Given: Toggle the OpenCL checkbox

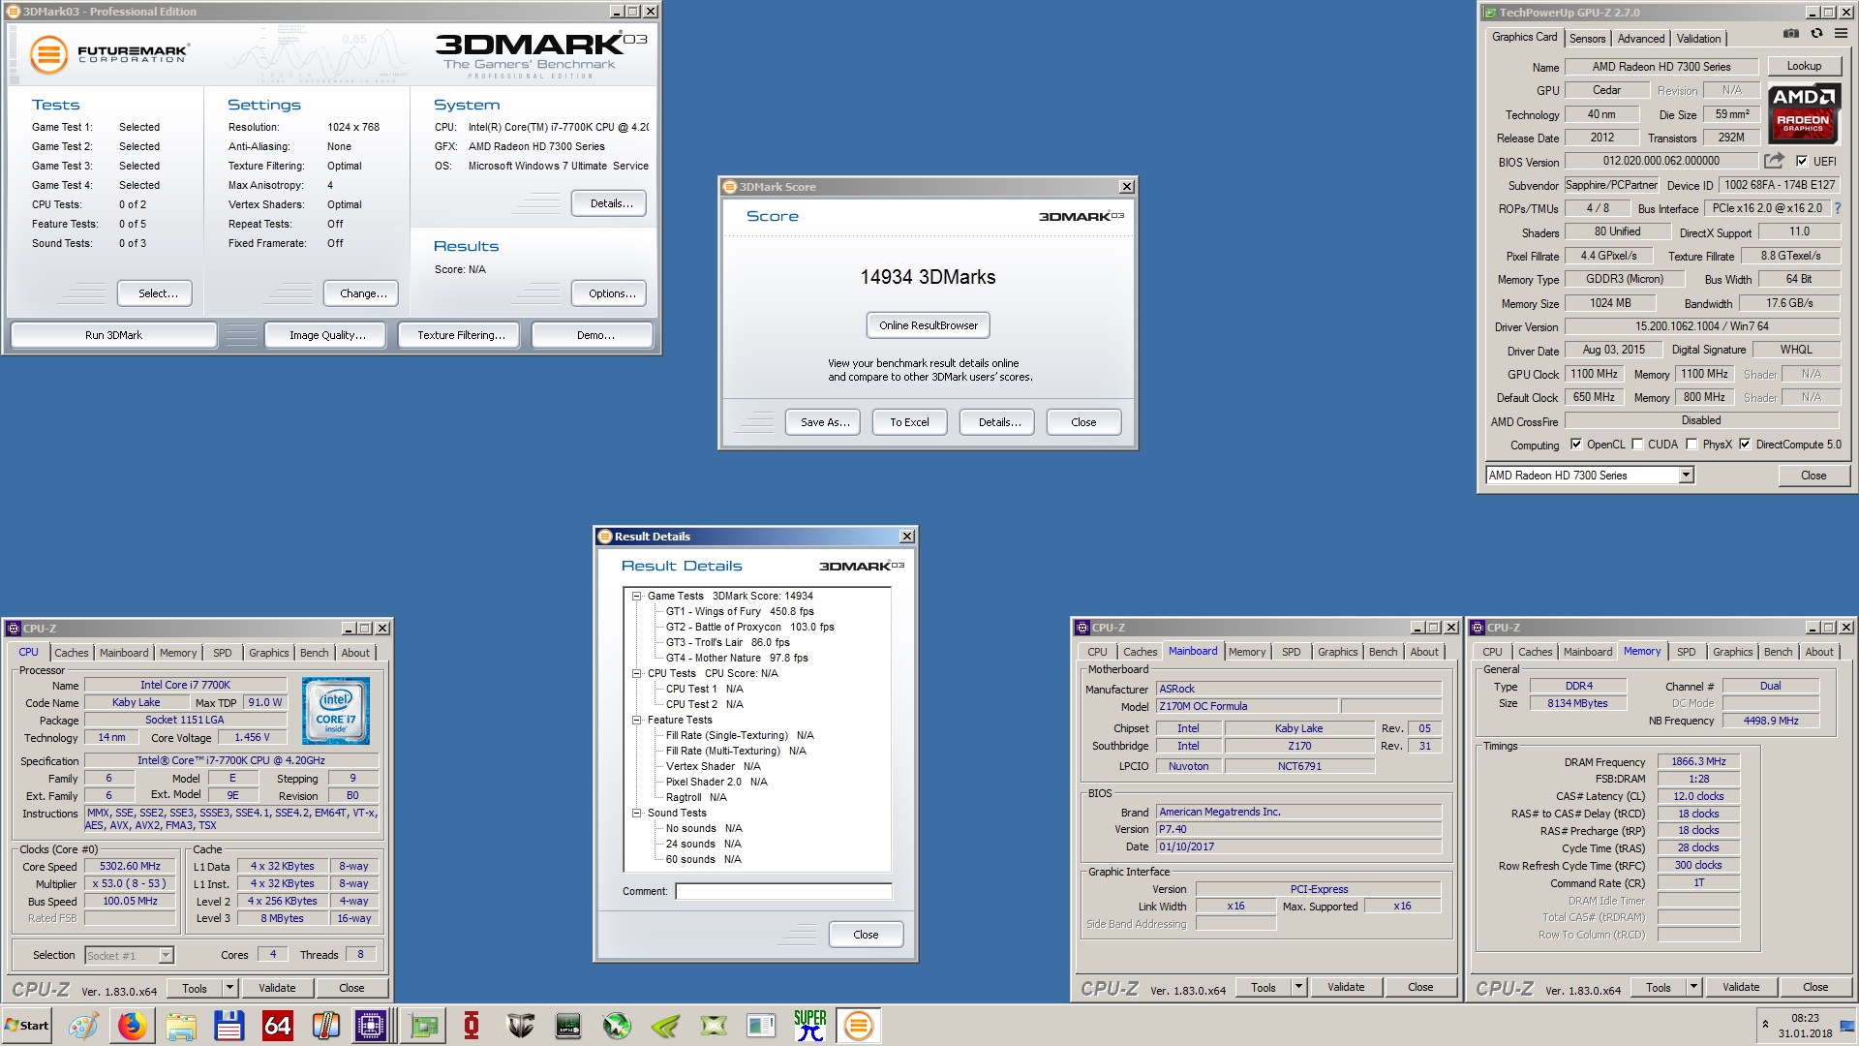Looking at the screenshot, I should point(1576,445).
